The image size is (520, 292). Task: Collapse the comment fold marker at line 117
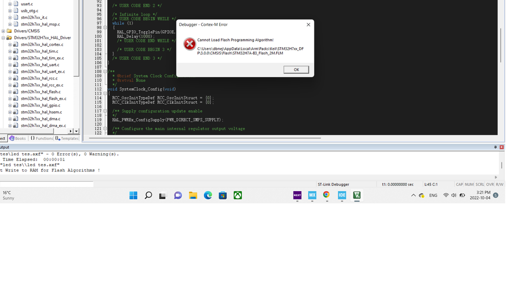coord(105,111)
